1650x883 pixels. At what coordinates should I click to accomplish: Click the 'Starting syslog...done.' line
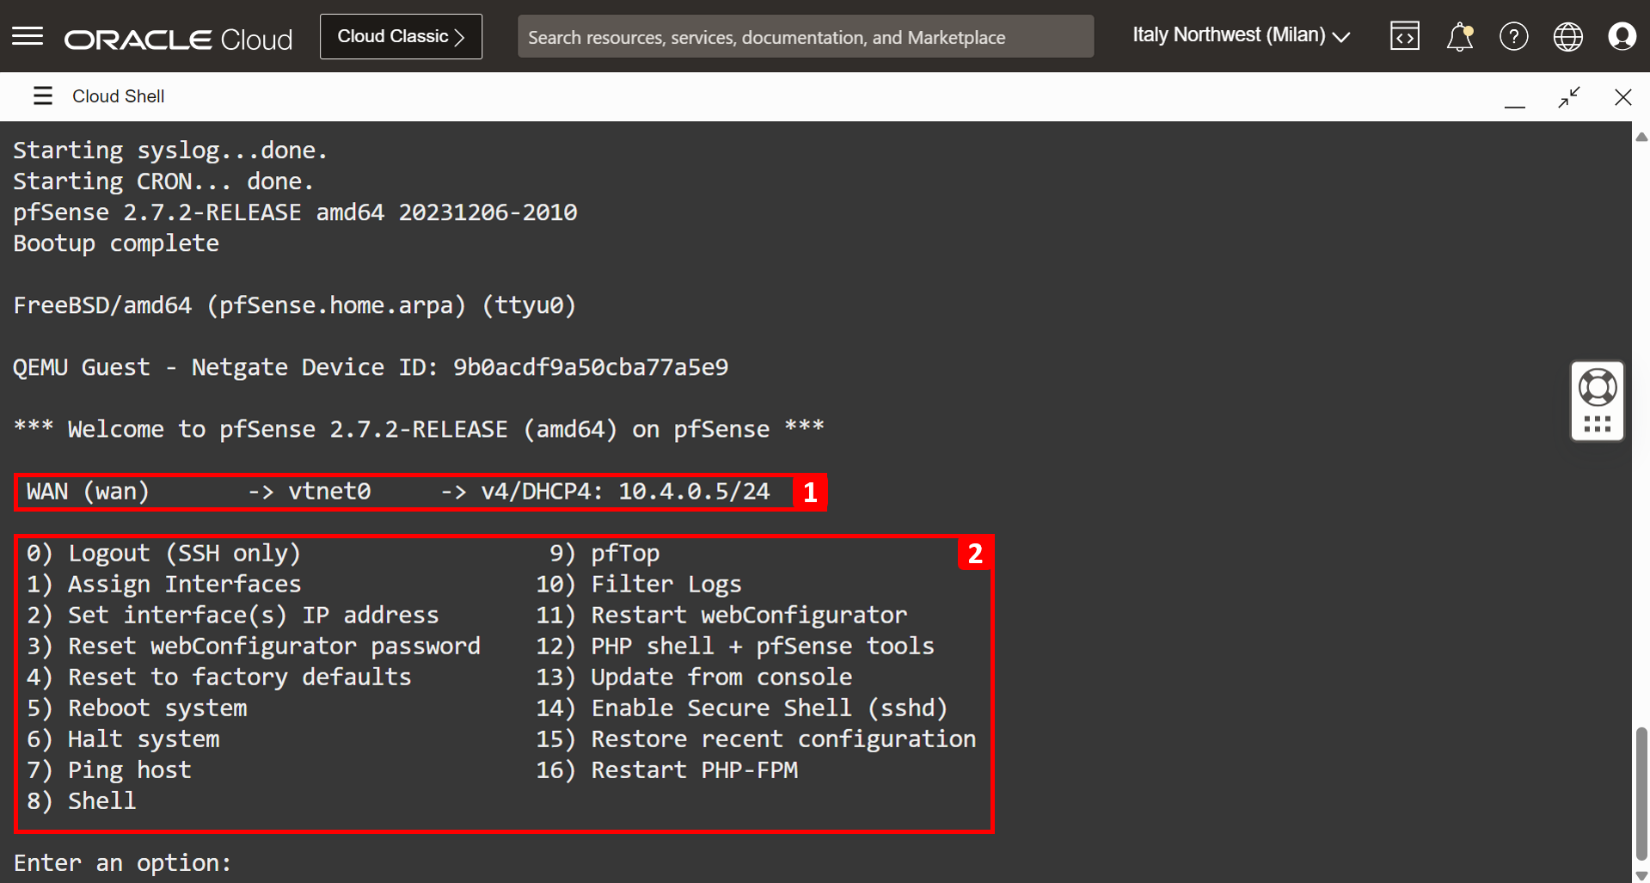tap(170, 150)
